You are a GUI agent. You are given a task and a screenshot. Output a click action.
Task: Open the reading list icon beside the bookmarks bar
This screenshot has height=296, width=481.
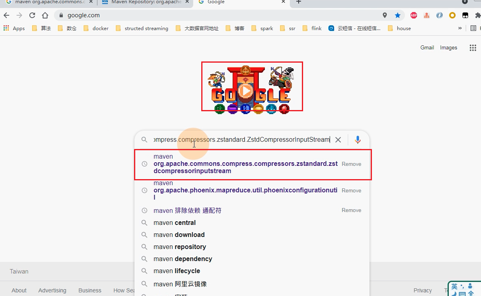coord(473,28)
